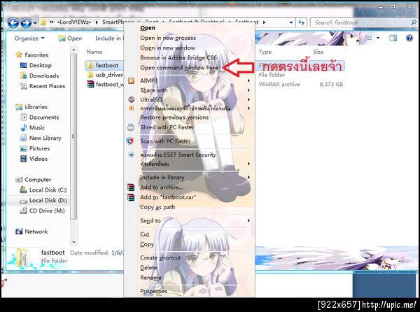
Task: Open the Videos library
Action: (x=34, y=159)
